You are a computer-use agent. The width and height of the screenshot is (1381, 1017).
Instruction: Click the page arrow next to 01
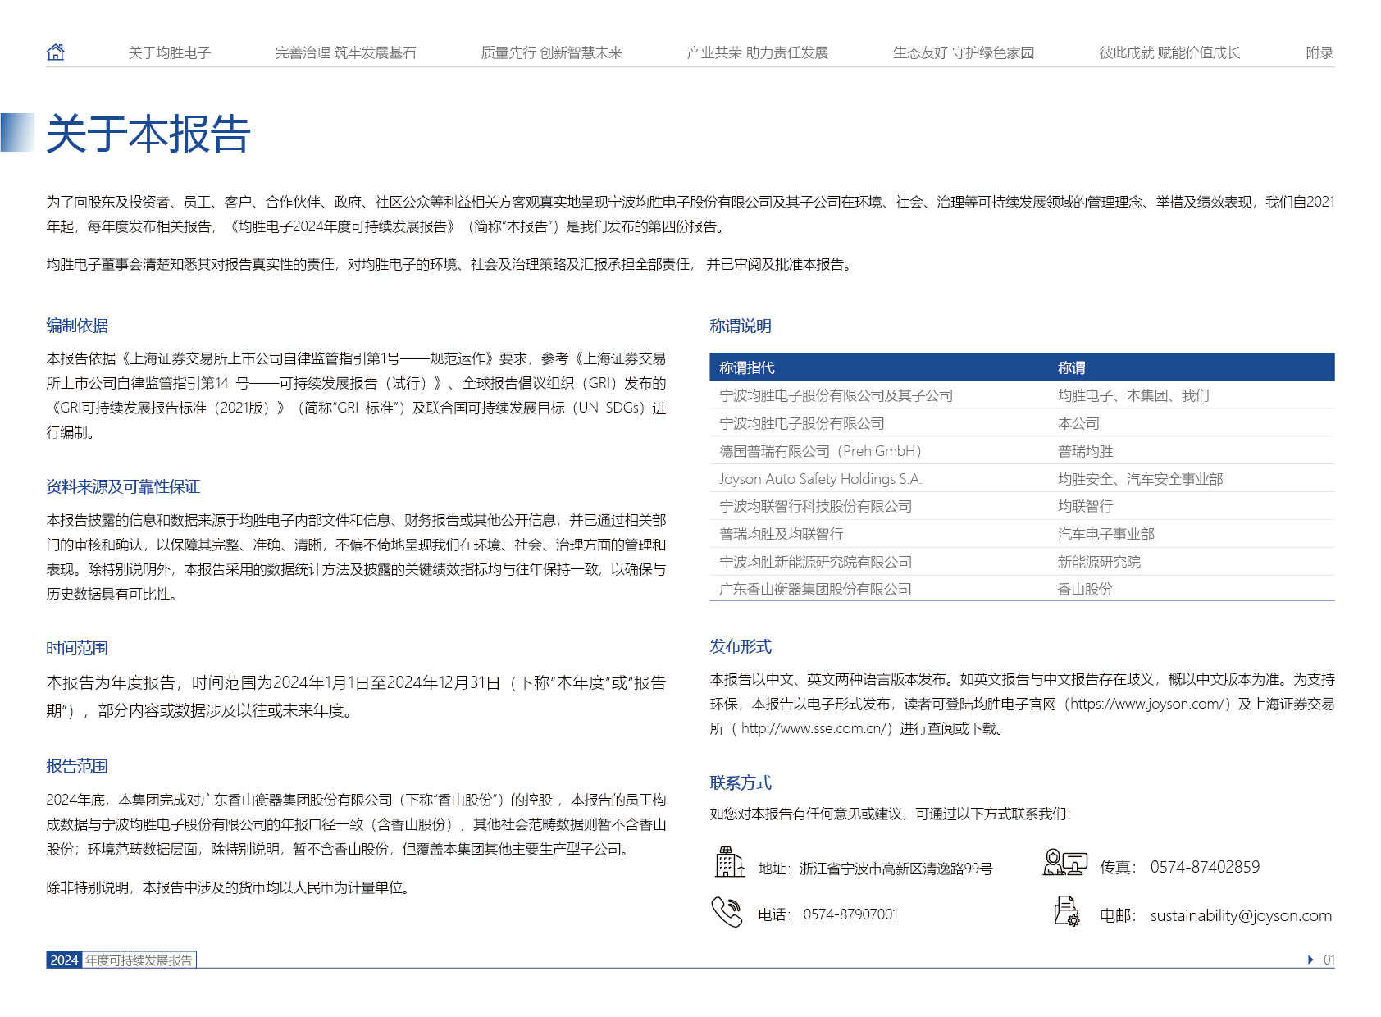coord(1310,960)
